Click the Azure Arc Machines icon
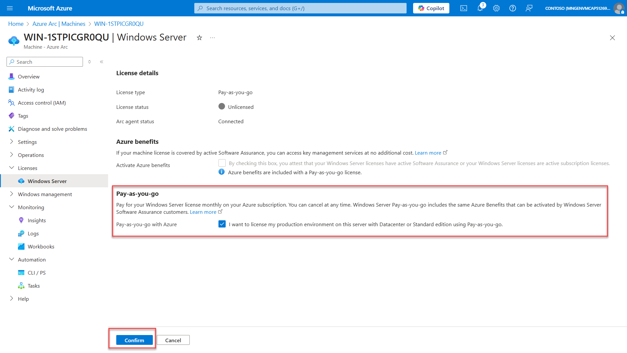 coord(59,24)
